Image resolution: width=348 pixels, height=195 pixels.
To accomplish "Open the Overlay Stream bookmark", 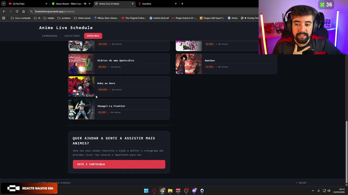I will point(250,18).
